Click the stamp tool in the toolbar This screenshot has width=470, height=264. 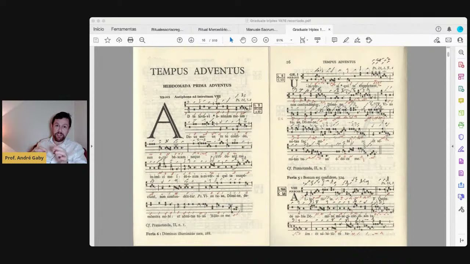(369, 40)
